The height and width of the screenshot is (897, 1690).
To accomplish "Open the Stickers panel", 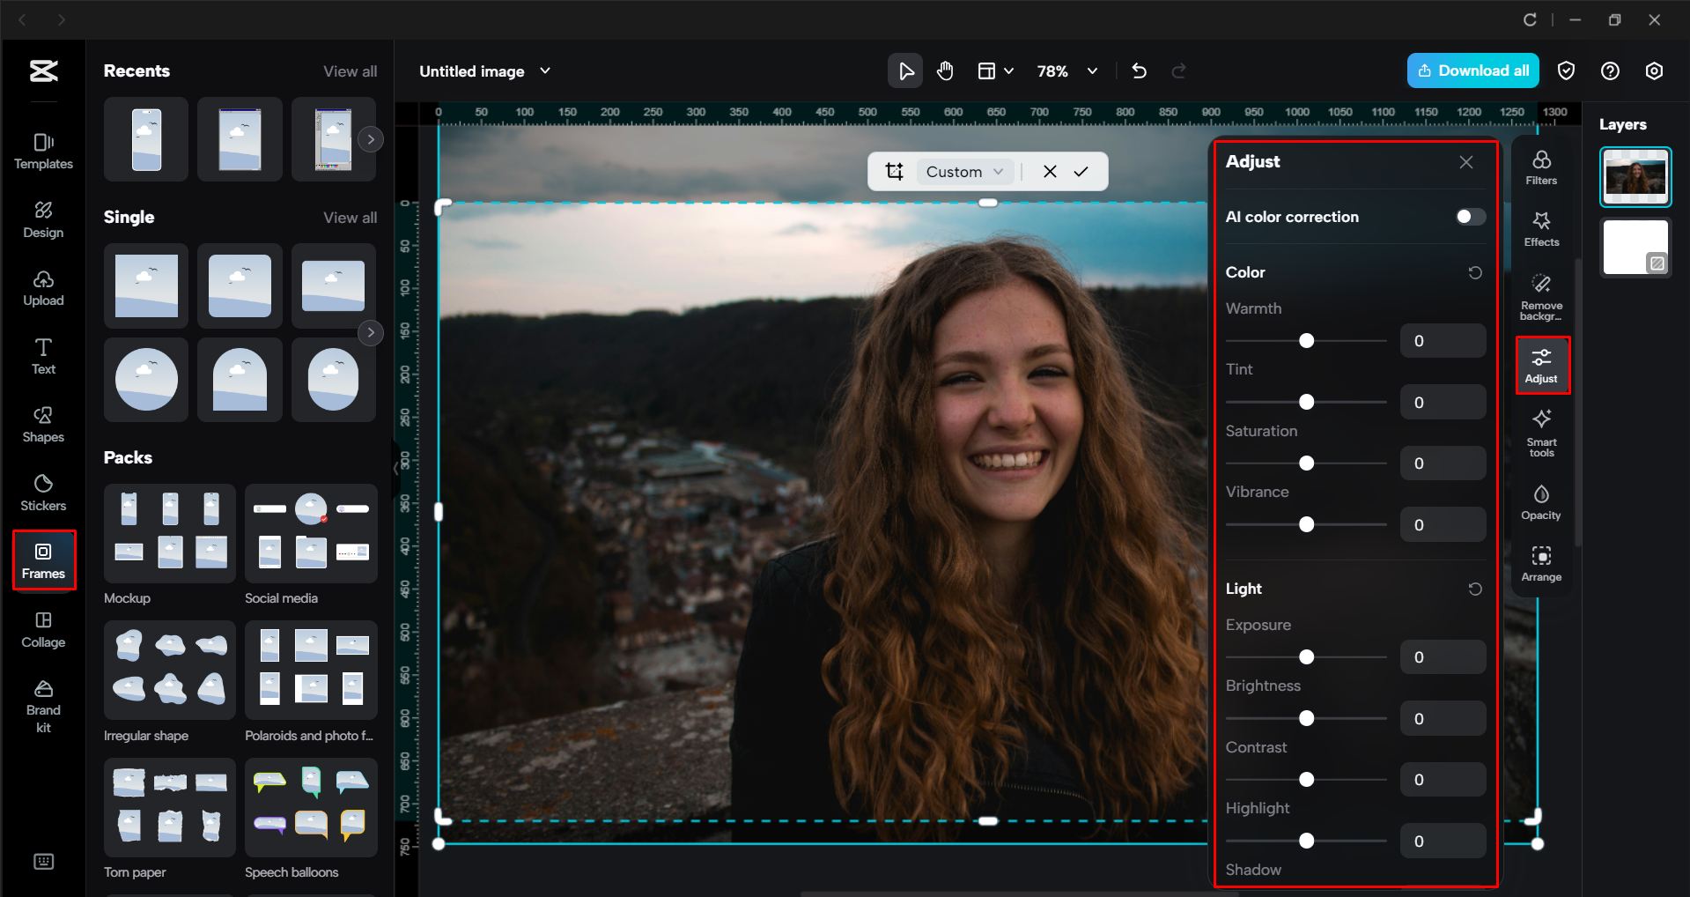I will (43, 492).
